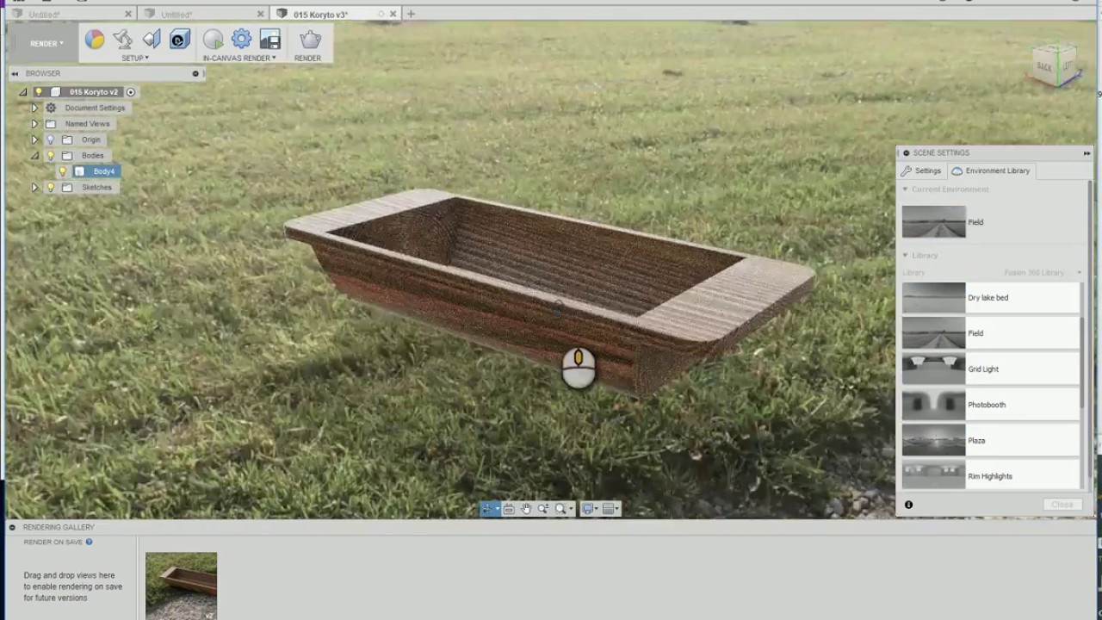Screen dimensions: 1102x620
Task: Click the Fit zoom magnifier icon
Action: point(560,509)
